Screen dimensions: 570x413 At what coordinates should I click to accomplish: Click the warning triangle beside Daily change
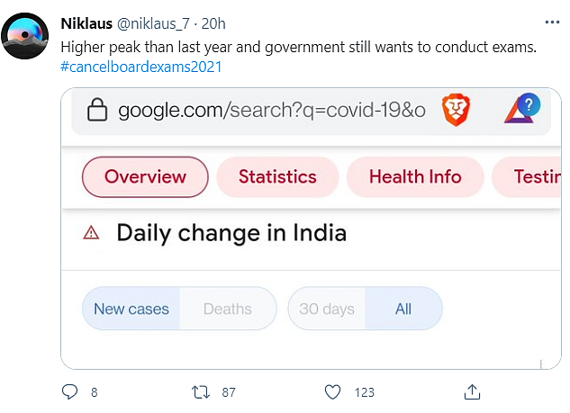tap(91, 232)
